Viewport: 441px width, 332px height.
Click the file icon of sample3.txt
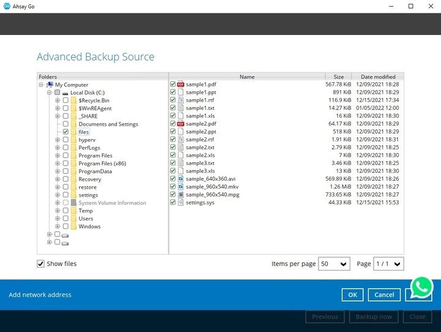pyautogui.click(x=181, y=163)
